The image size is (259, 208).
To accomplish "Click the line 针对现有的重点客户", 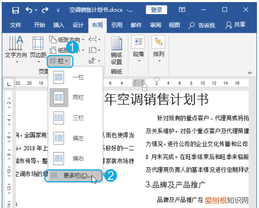I will coord(203,118).
